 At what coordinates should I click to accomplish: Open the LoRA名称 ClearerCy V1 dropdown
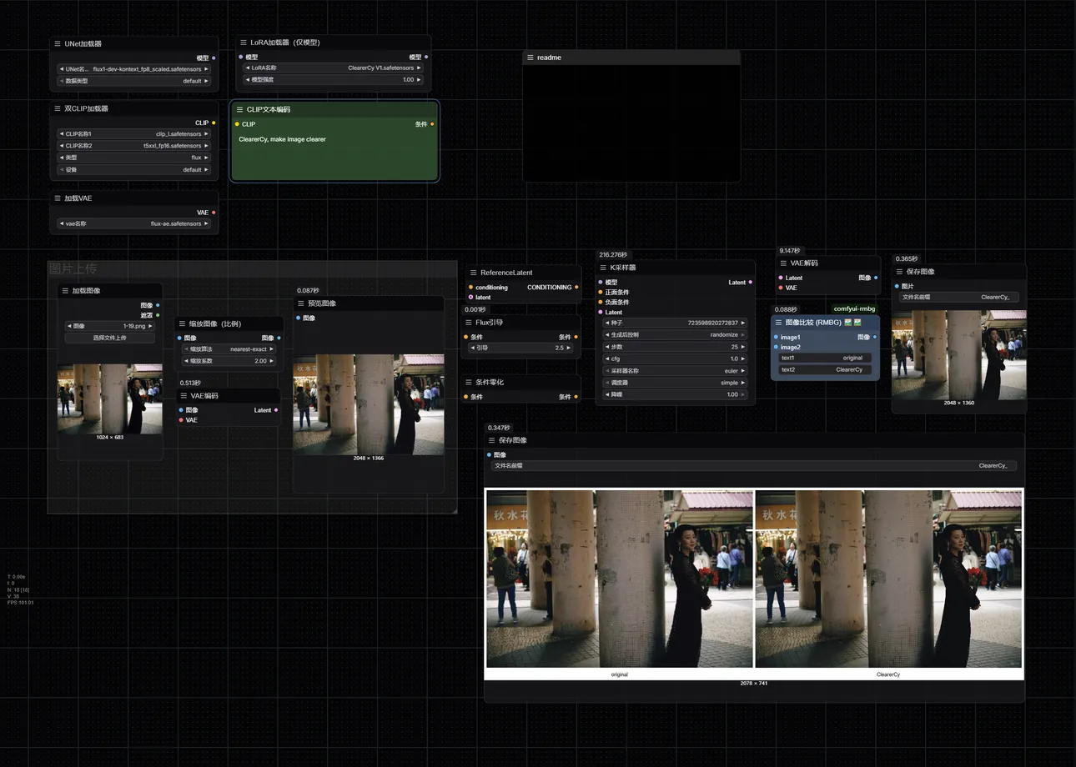pyautogui.click(x=334, y=68)
